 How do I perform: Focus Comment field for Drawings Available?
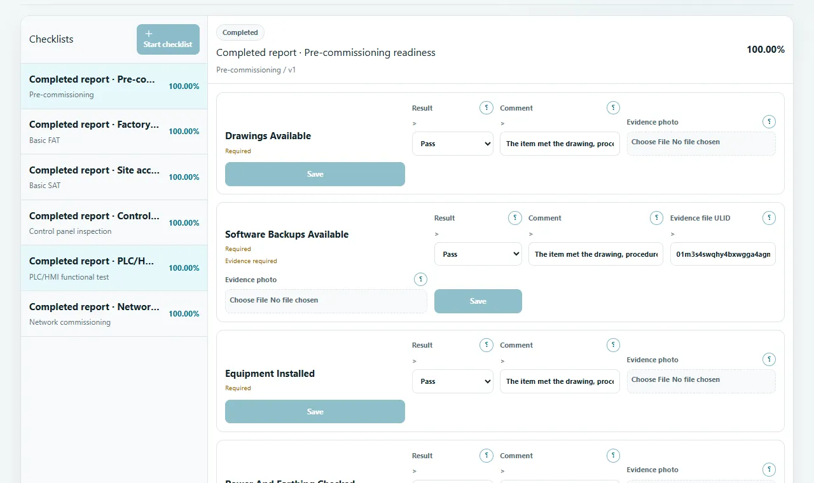pyautogui.click(x=560, y=144)
